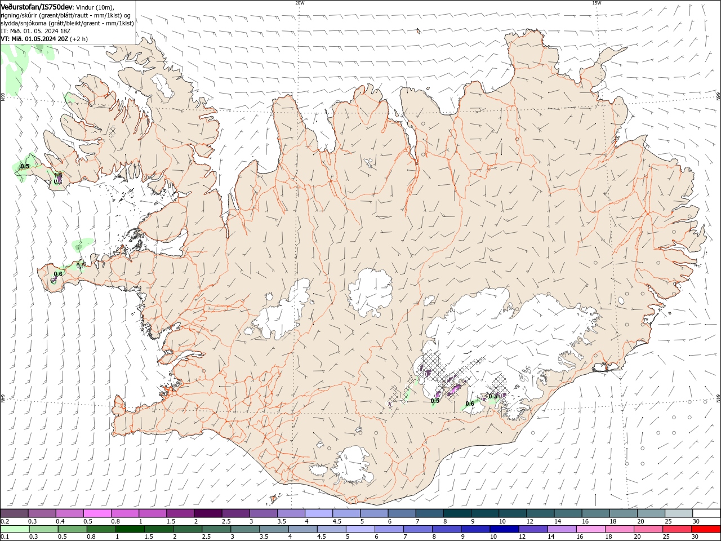Select the palest green 0.1 swatch, lower legend
Screen dimensions: 721x541
15,529
